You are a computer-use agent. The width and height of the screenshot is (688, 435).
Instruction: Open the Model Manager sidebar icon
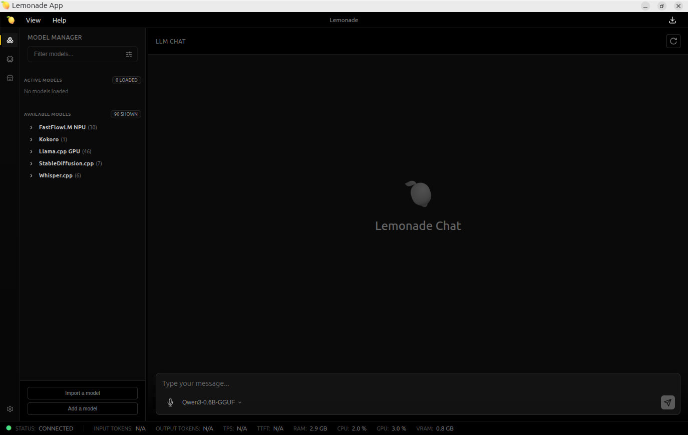coord(10,40)
